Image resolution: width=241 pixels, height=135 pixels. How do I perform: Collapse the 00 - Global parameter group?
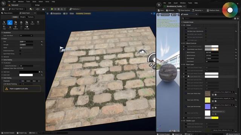(182, 25)
